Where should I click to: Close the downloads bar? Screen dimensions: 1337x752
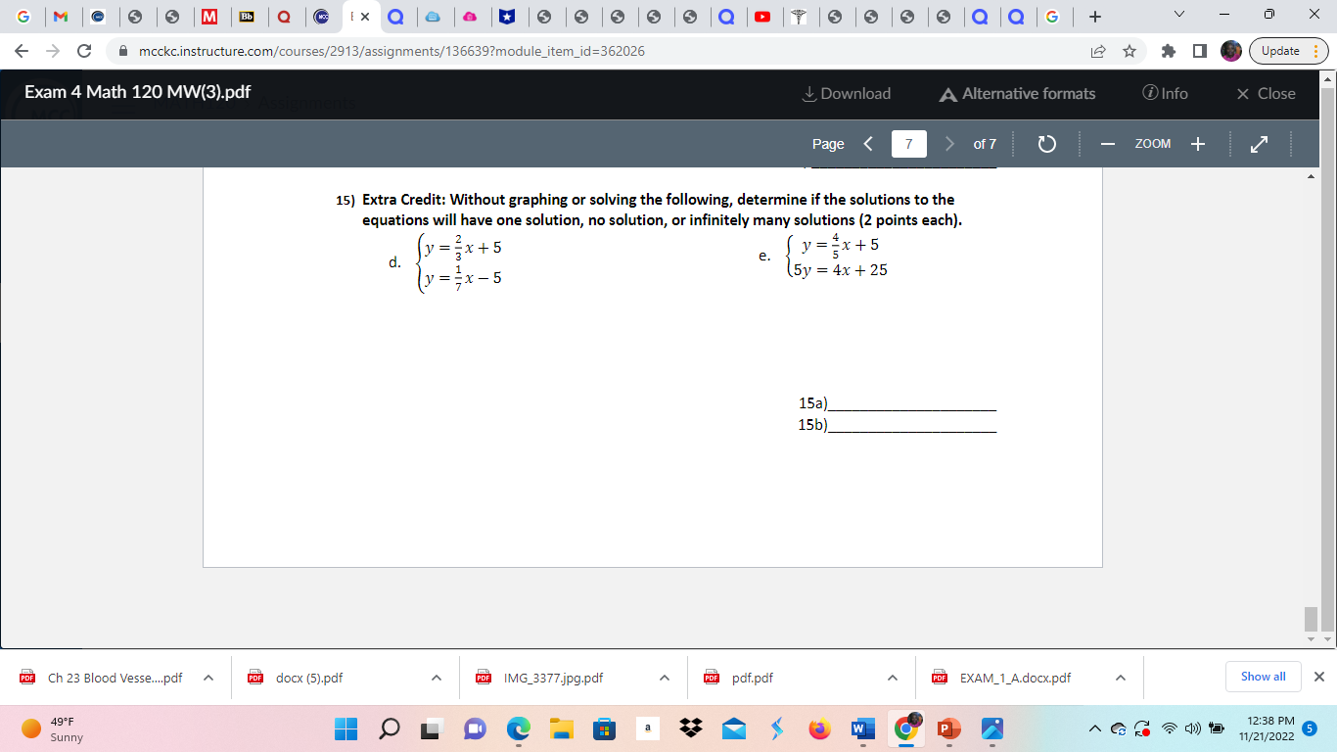click(1318, 677)
